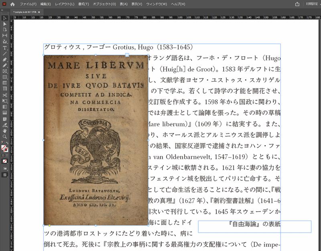Open the 書式(T) menu
Viewport: 321px width, 251px height.
coord(83,4)
